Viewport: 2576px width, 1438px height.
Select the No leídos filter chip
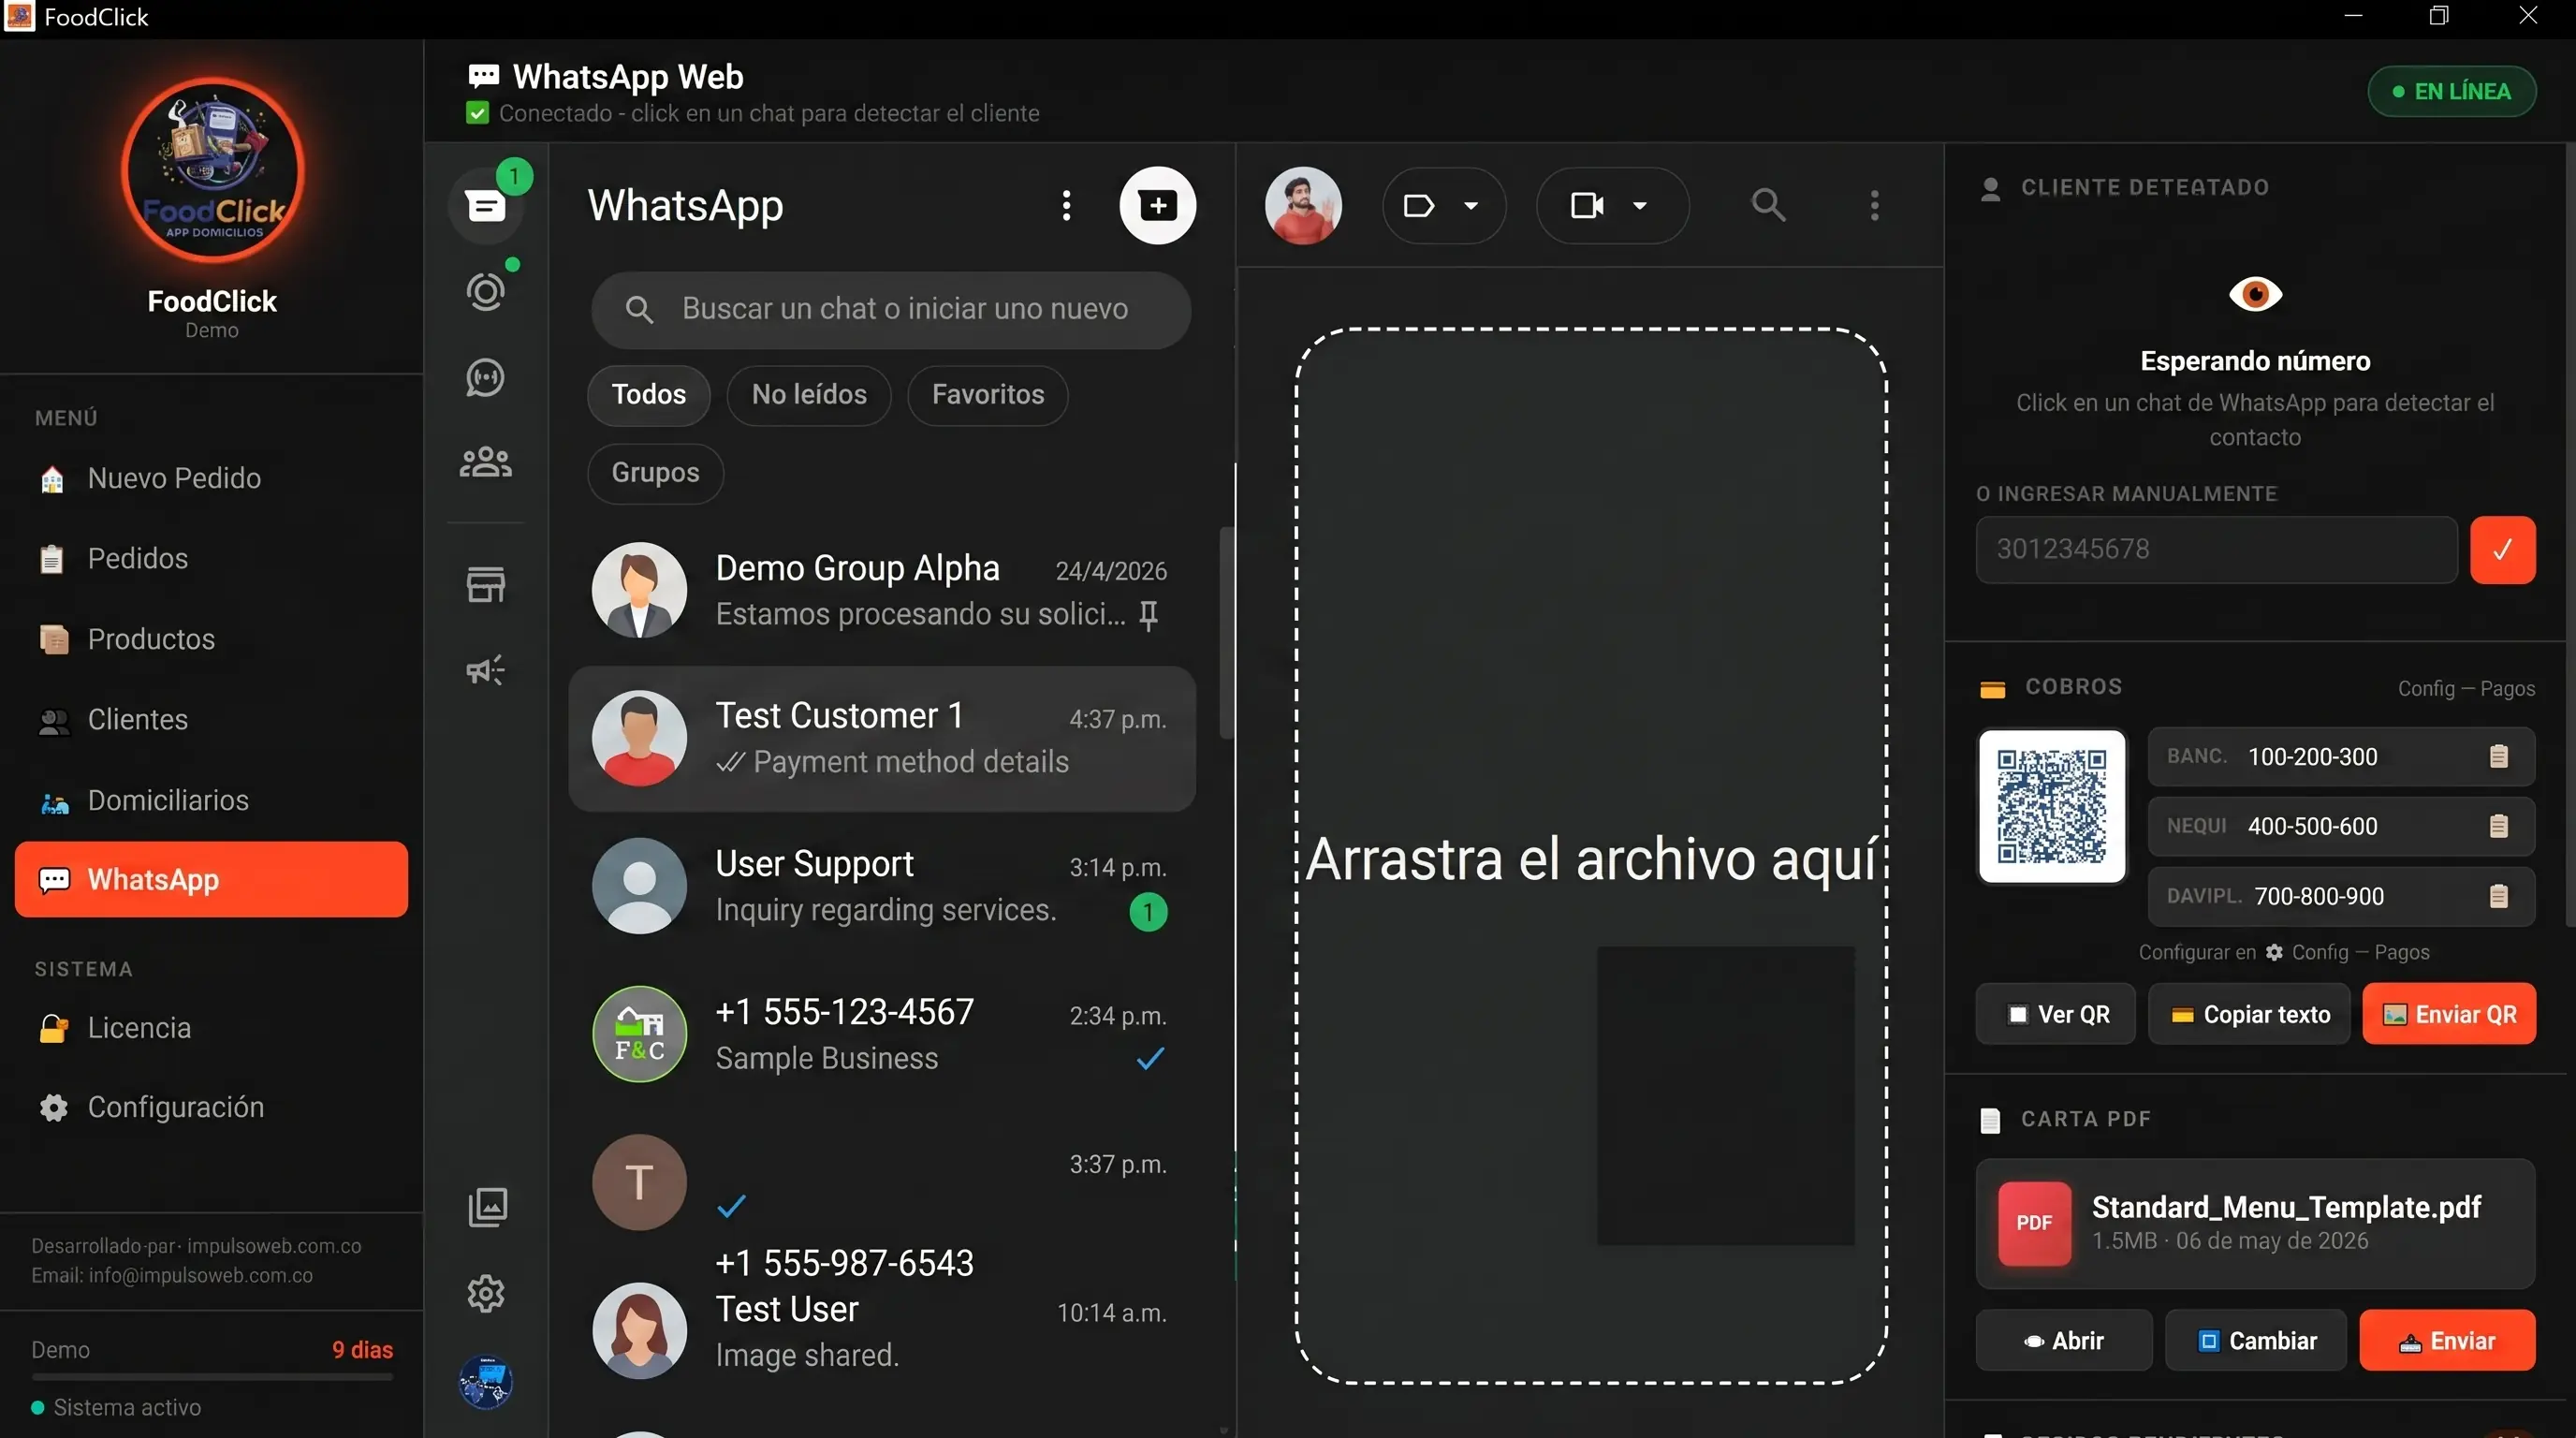pyautogui.click(x=809, y=395)
